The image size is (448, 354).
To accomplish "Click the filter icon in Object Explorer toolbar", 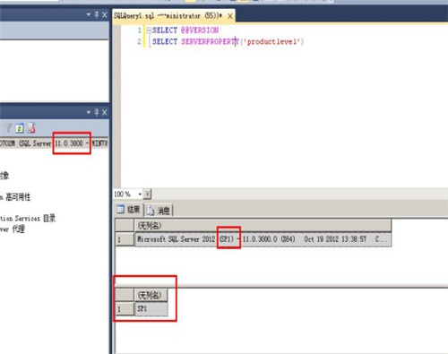I will 8,128.
